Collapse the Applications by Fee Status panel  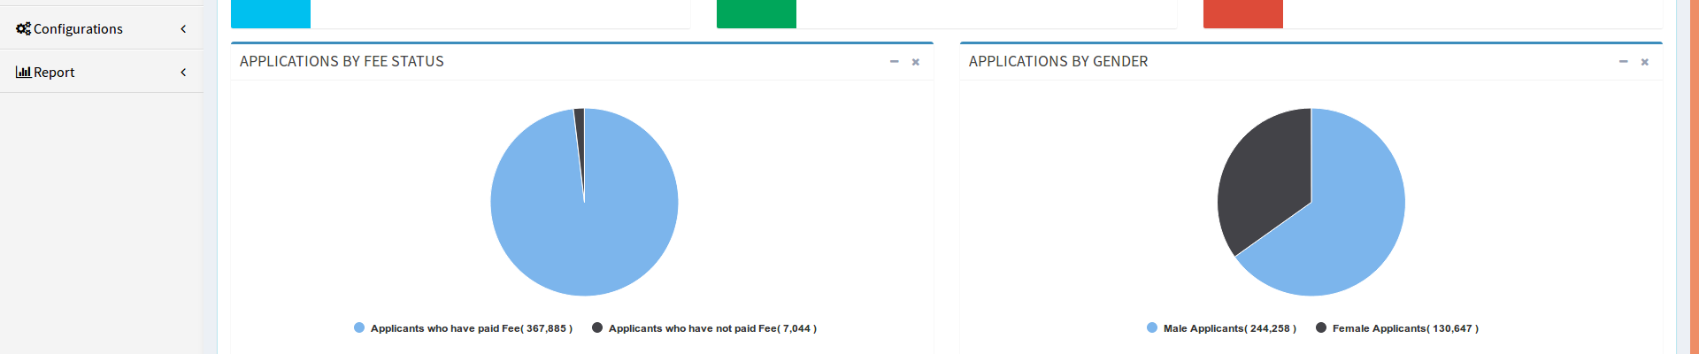pyautogui.click(x=894, y=62)
